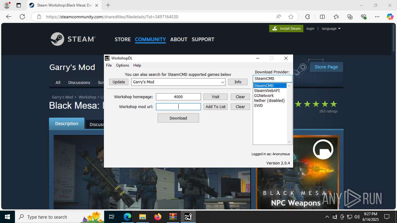Viewport: 397px width, 223px height.
Task: Select the All tab under Garry's Mod
Action: (58, 82)
